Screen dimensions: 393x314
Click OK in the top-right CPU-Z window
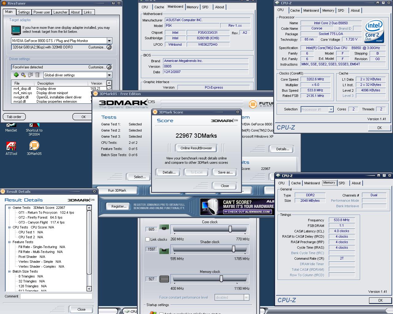tap(379, 128)
